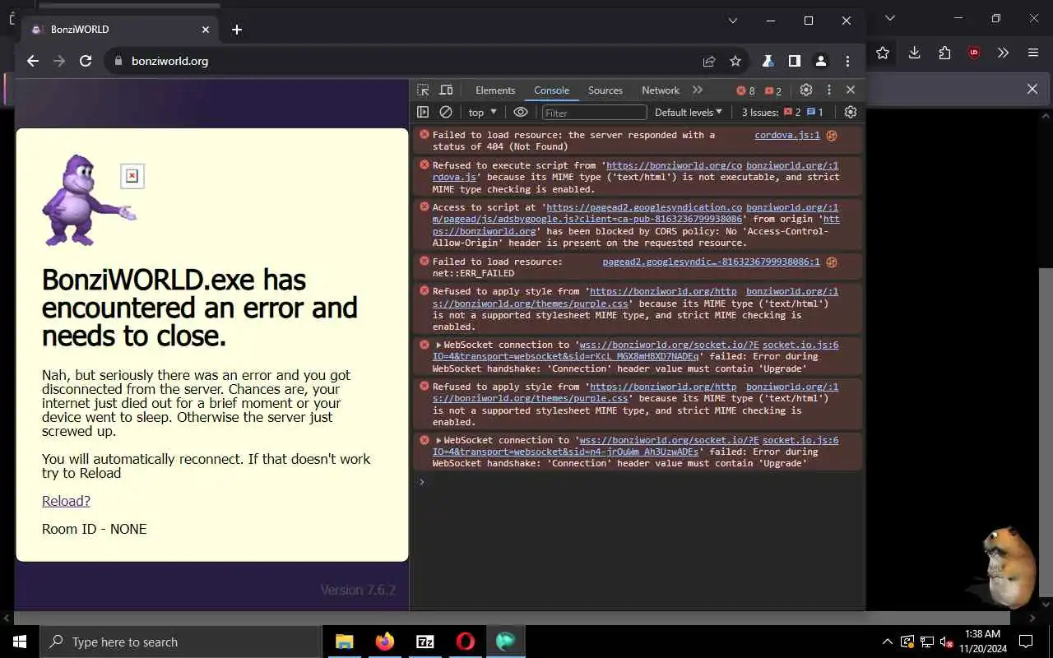Open the Chrome three-dot menu

coord(847,61)
